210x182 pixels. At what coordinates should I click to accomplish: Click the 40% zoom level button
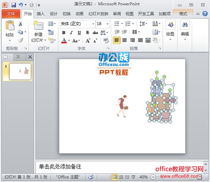click(x=143, y=177)
